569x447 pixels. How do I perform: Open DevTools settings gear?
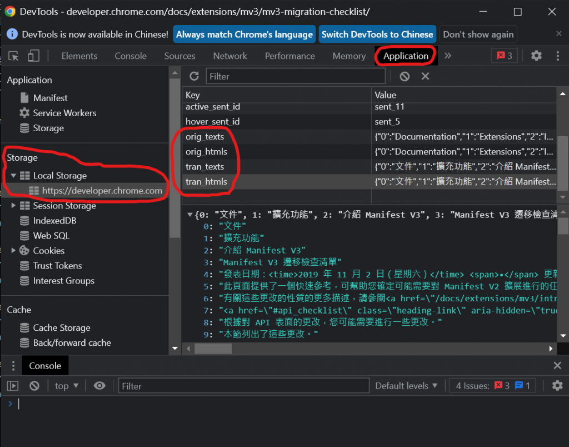coord(536,56)
